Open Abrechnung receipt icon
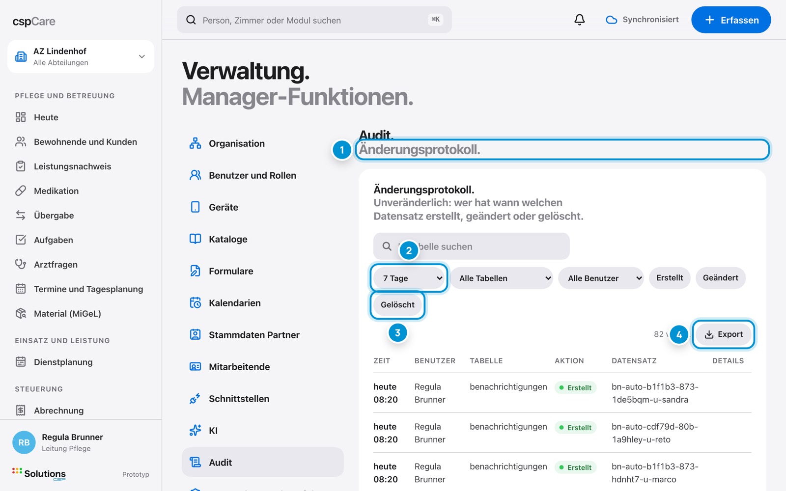786x491 pixels. [21, 410]
